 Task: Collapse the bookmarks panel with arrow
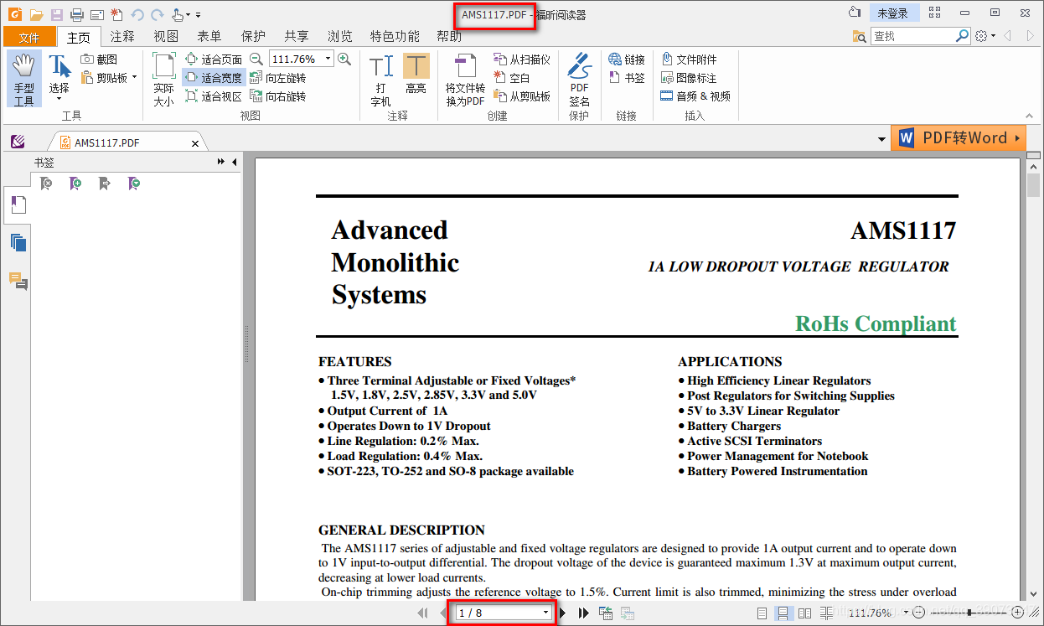click(235, 162)
